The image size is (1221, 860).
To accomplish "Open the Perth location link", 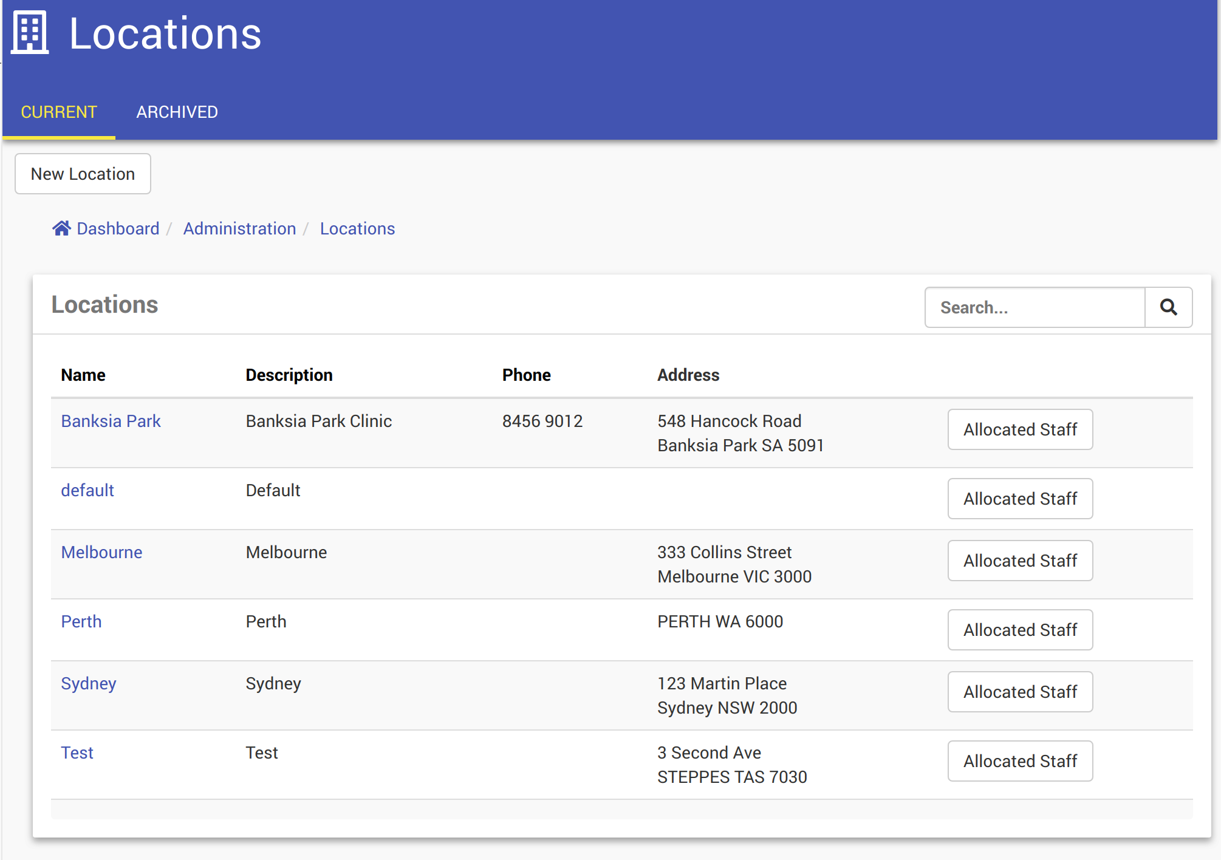I will pos(81,621).
